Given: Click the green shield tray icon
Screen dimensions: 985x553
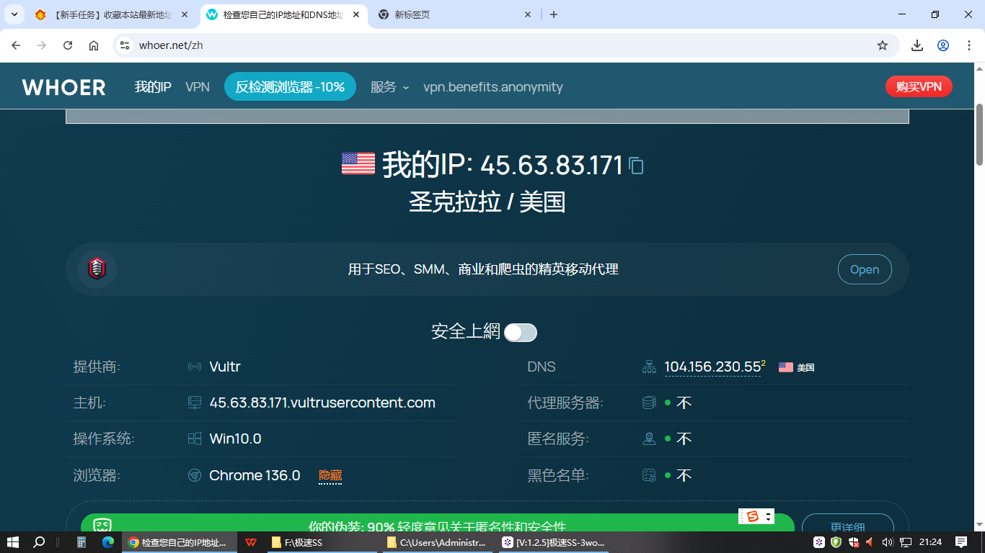Looking at the screenshot, I should (836, 542).
